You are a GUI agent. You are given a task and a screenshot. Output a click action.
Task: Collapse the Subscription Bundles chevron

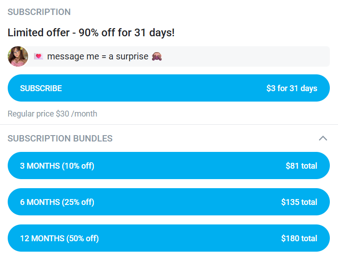click(323, 138)
